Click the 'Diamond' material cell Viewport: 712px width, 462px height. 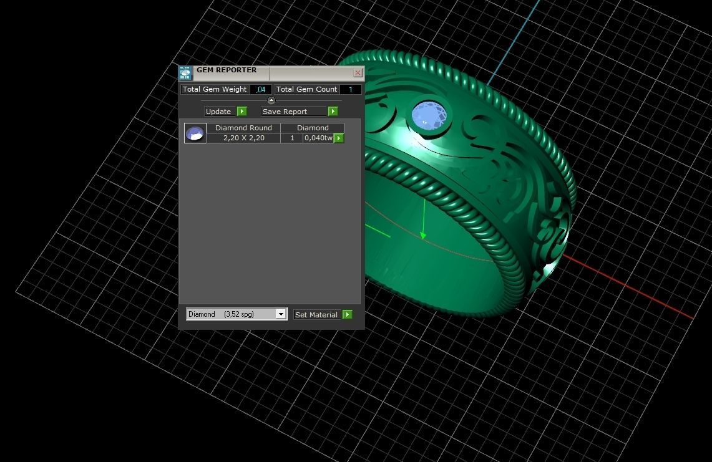313,128
